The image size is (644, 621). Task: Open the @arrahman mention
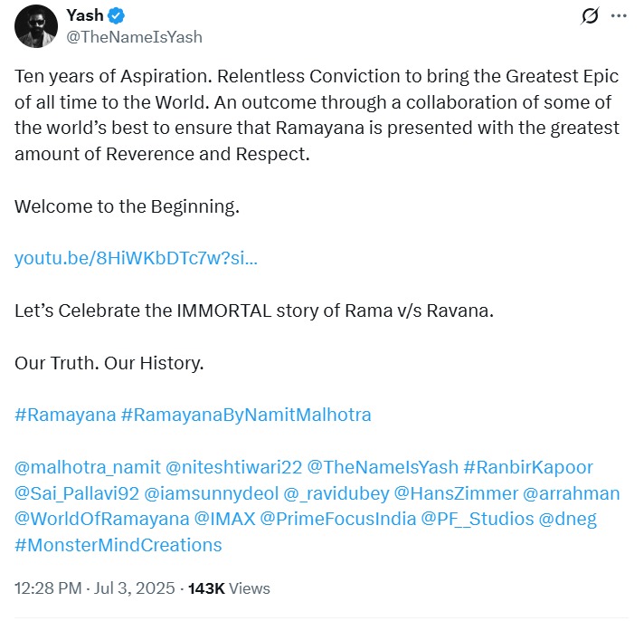point(573,493)
